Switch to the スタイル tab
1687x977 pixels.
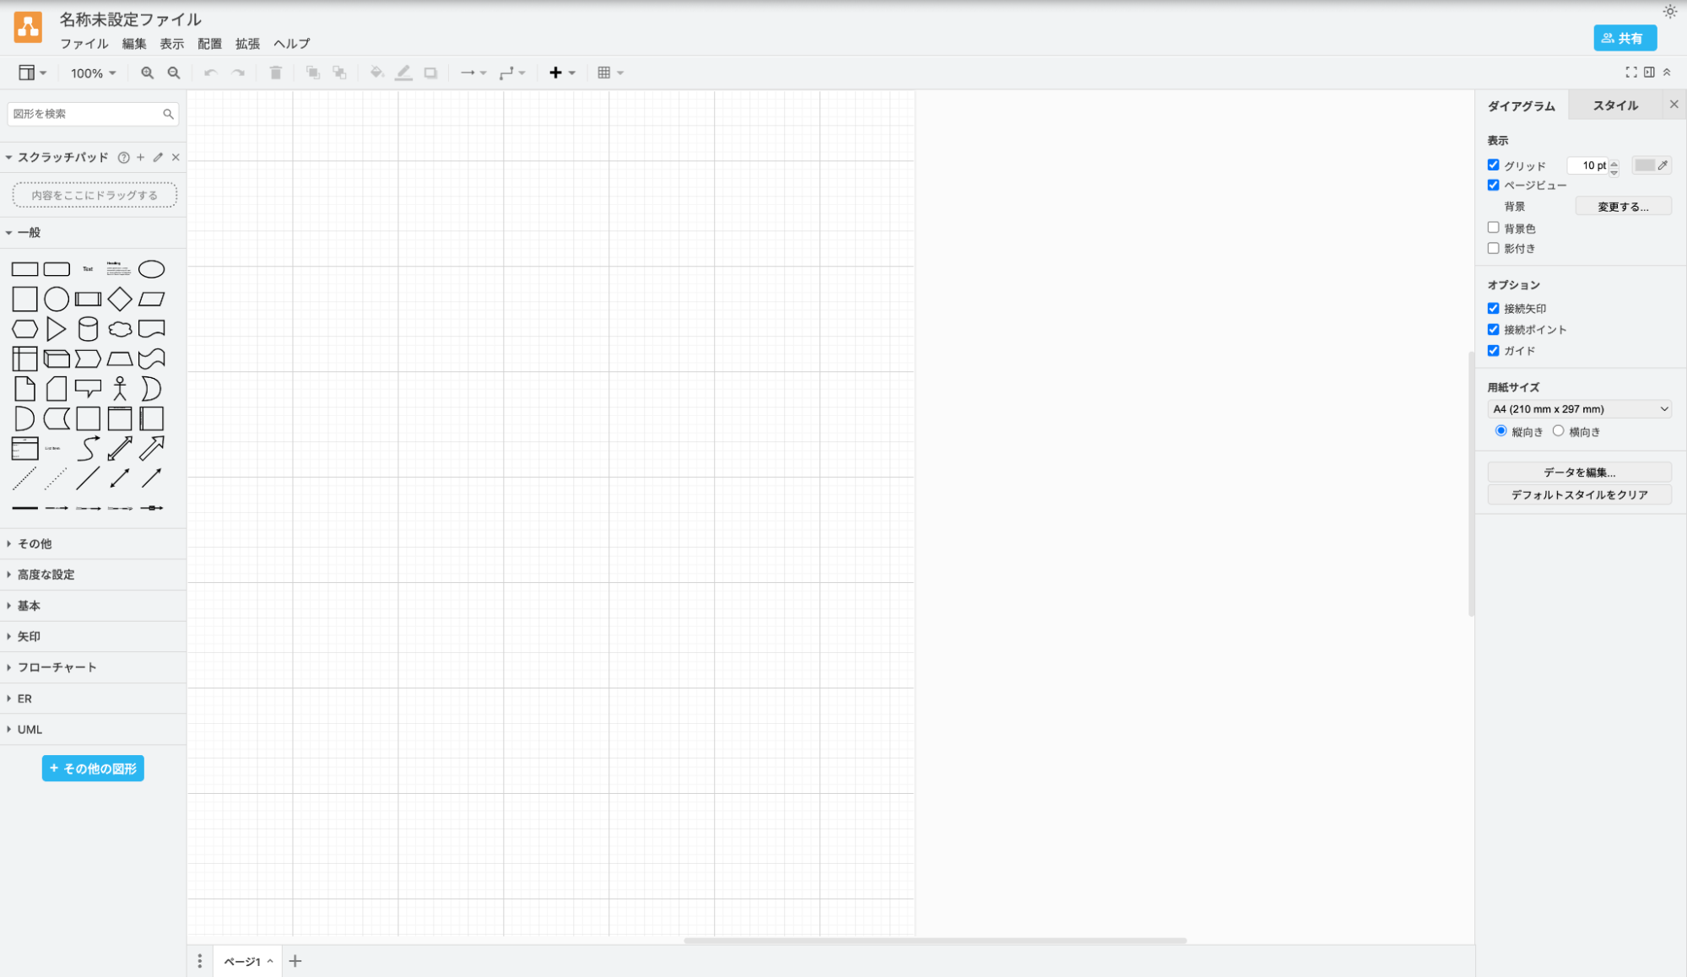[x=1615, y=105]
